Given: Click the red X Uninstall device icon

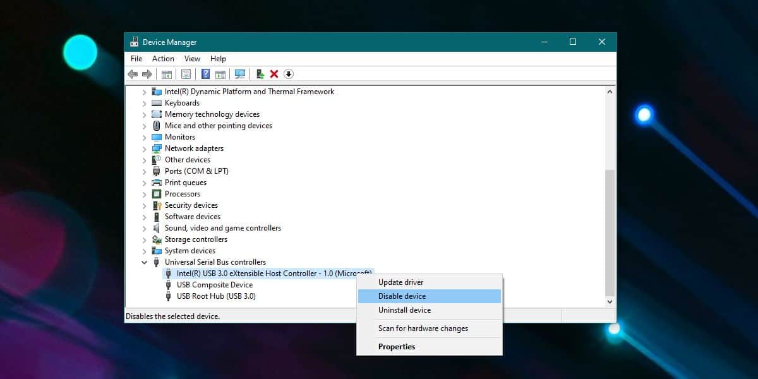Looking at the screenshot, I should coord(274,75).
